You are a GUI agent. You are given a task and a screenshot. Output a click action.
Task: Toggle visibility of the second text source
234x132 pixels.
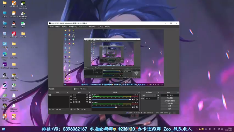point(87,97)
